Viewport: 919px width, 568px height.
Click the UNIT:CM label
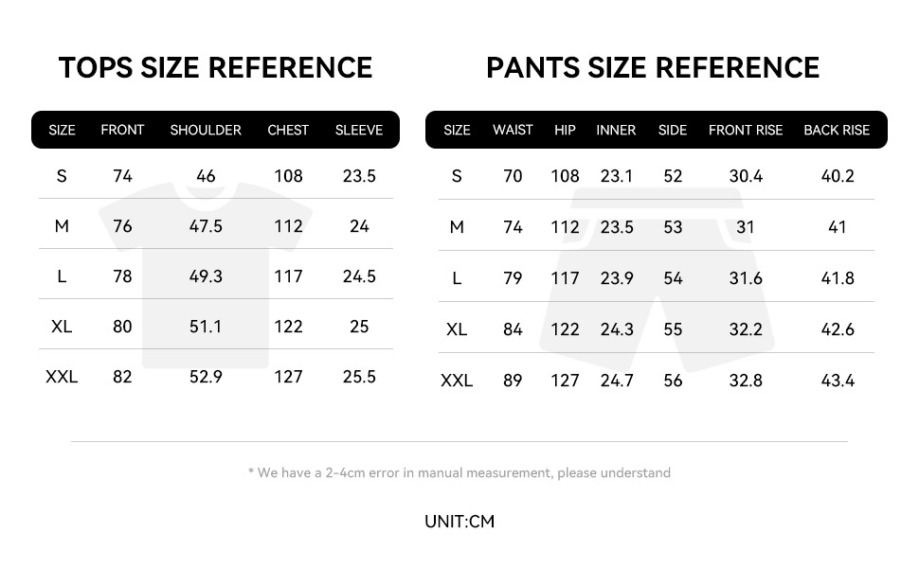click(459, 522)
